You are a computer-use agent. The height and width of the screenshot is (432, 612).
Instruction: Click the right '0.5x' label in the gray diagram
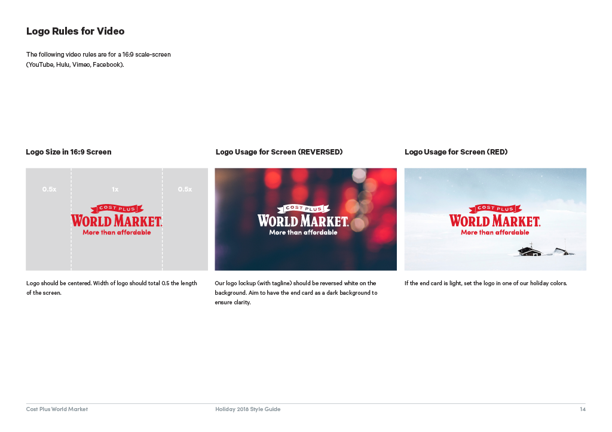pyautogui.click(x=185, y=189)
